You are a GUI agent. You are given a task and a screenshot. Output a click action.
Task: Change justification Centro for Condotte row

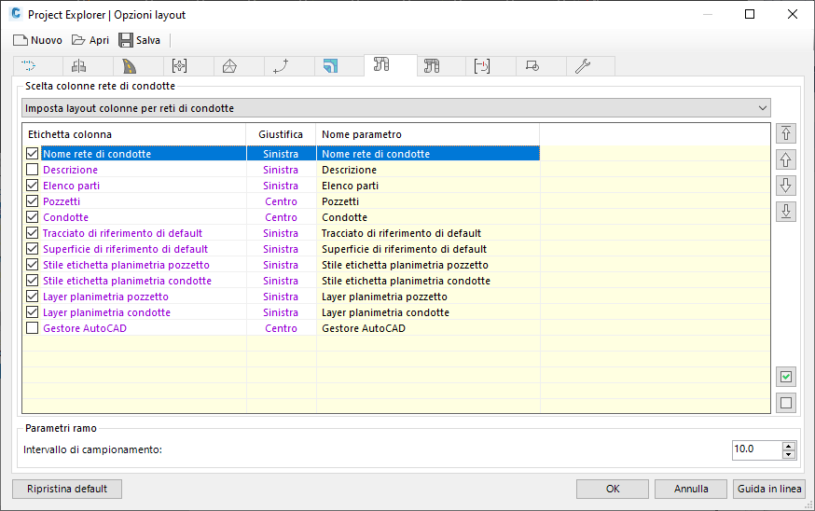tap(281, 217)
